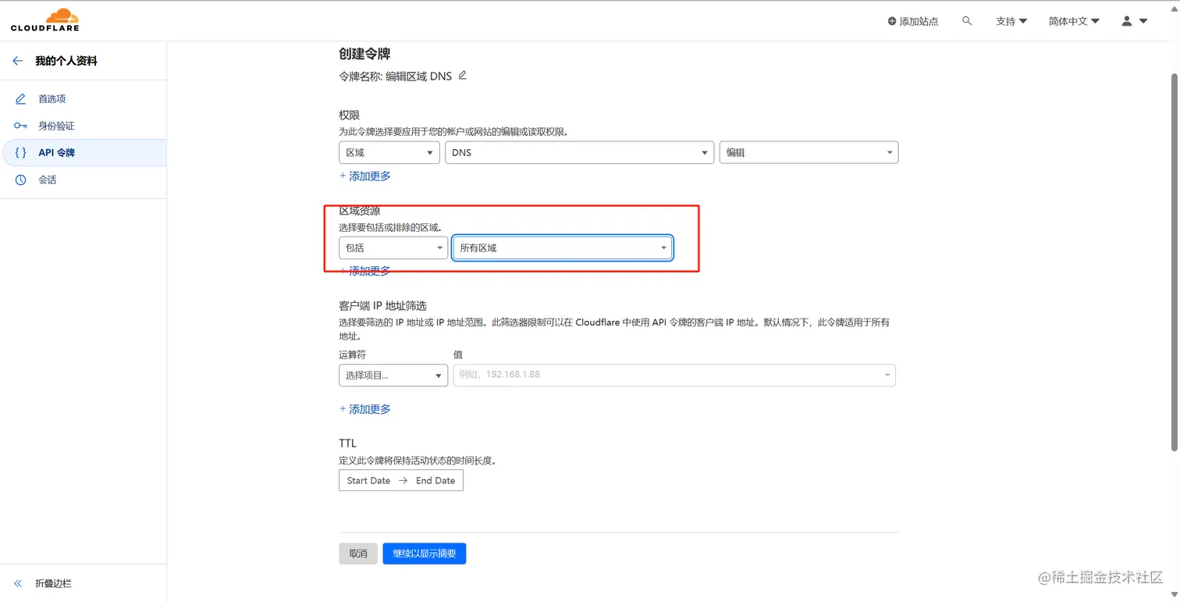Click the search magnifier icon

[967, 21]
